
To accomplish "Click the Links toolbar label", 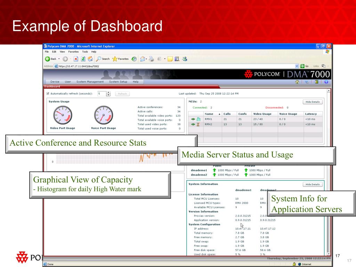I will click(316, 66).
